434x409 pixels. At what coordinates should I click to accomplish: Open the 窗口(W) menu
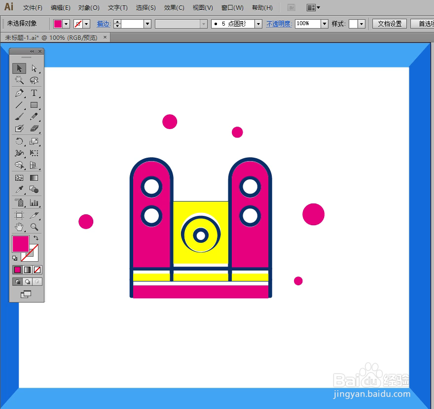[x=232, y=8]
